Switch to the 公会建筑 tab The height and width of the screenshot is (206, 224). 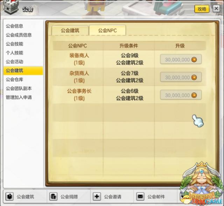[x=70, y=30]
